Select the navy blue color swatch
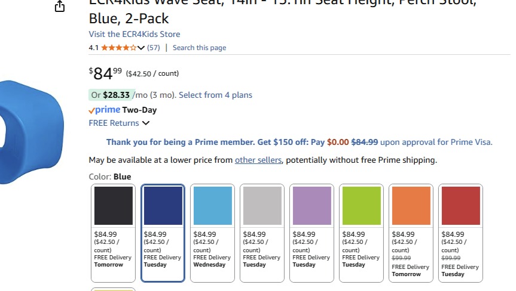Screen dimensions: 516x291 [163, 206]
